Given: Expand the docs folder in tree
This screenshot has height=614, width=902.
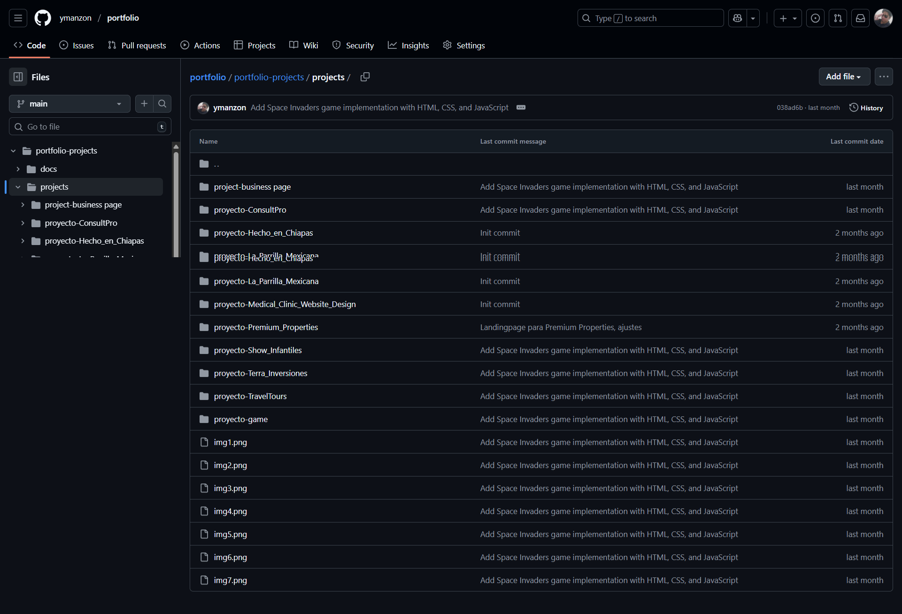Looking at the screenshot, I should [18, 169].
